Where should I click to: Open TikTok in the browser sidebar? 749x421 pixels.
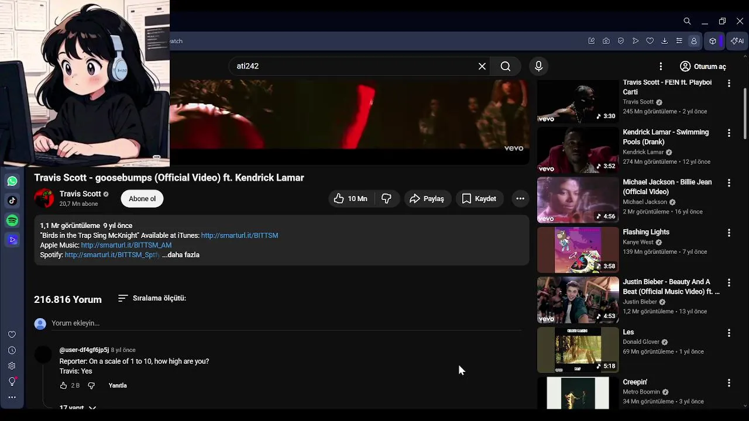click(x=12, y=201)
